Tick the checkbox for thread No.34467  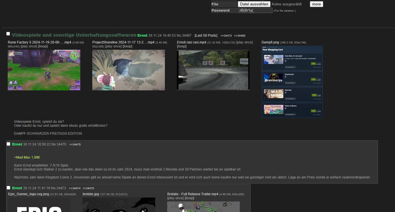click(x=8, y=34)
